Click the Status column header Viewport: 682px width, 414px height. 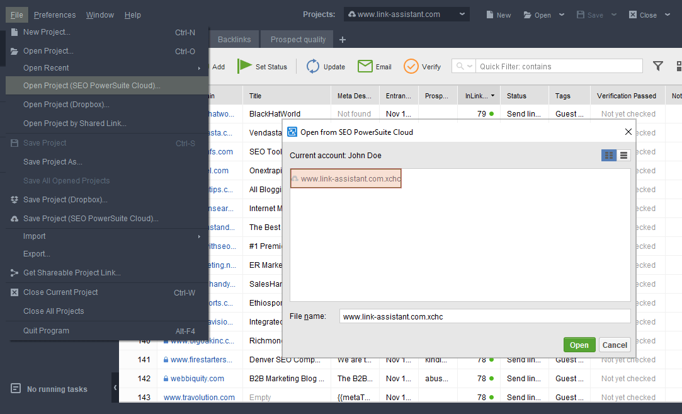tap(525, 96)
